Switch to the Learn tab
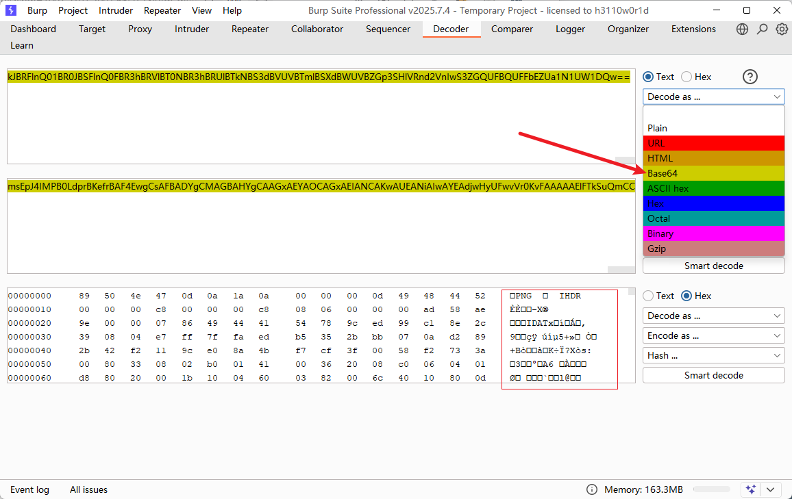Viewport: 792px width, 499px height. [22, 45]
